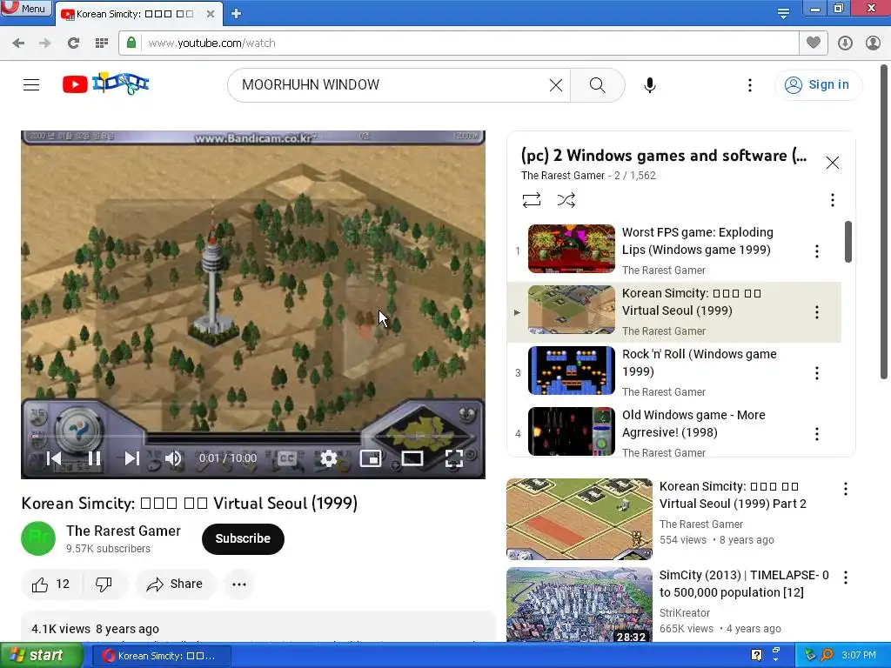Reload the current page
891x668 pixels.
[73, 43]
